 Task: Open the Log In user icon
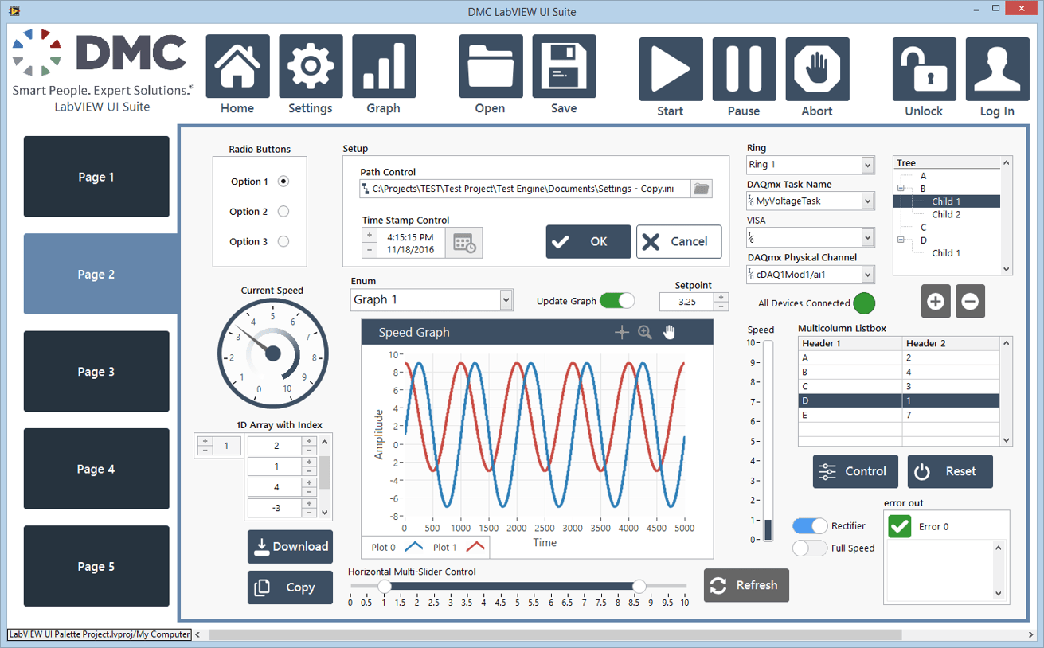[x=997, y=68]
